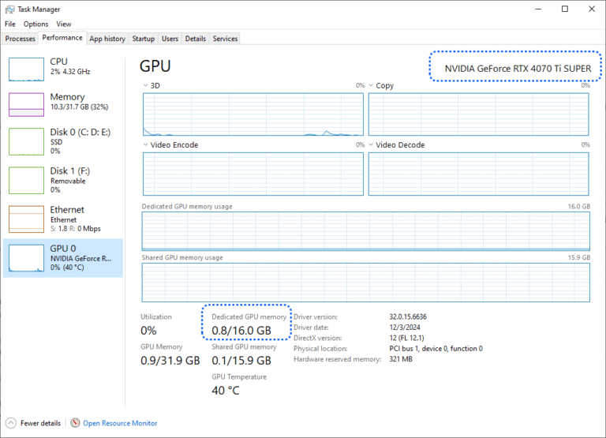Click the Task Manager app icon in title bar
Viewport: 606px width, 438px height.
pos(9,9)
